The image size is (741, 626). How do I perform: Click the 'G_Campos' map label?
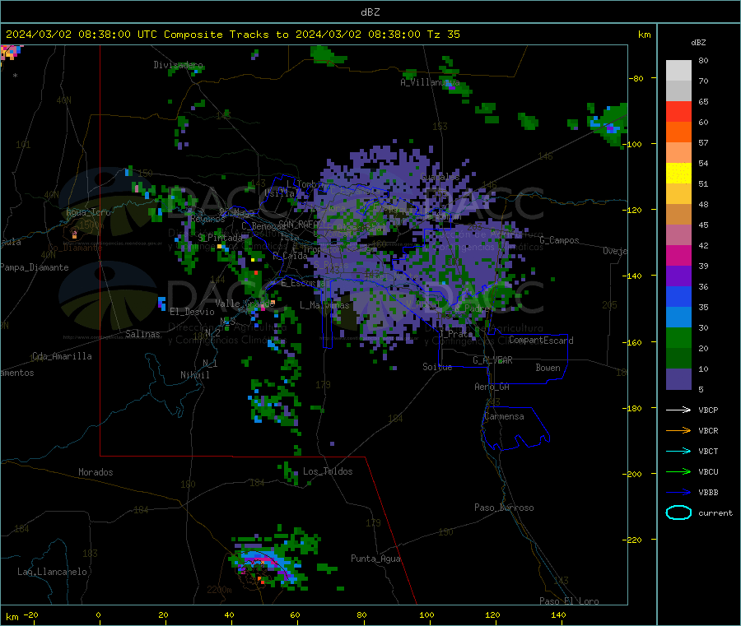pyautogui.click(x=559, y=240)
